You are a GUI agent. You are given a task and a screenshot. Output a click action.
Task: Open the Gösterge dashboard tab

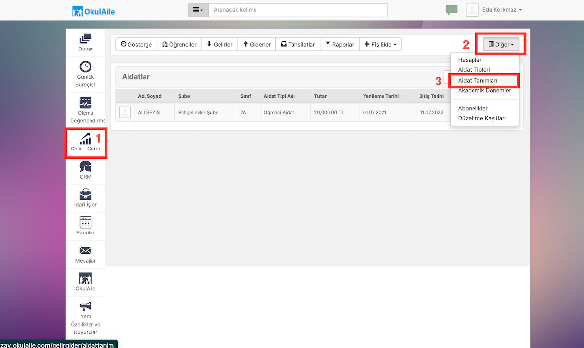(x=136, y=44)
